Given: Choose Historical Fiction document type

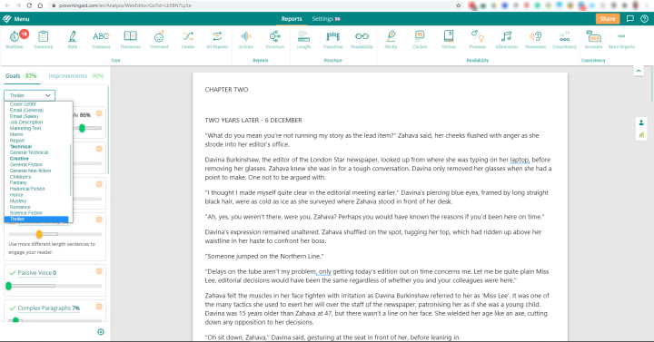Looking at the screenshot, I should [x=27, y=189].
